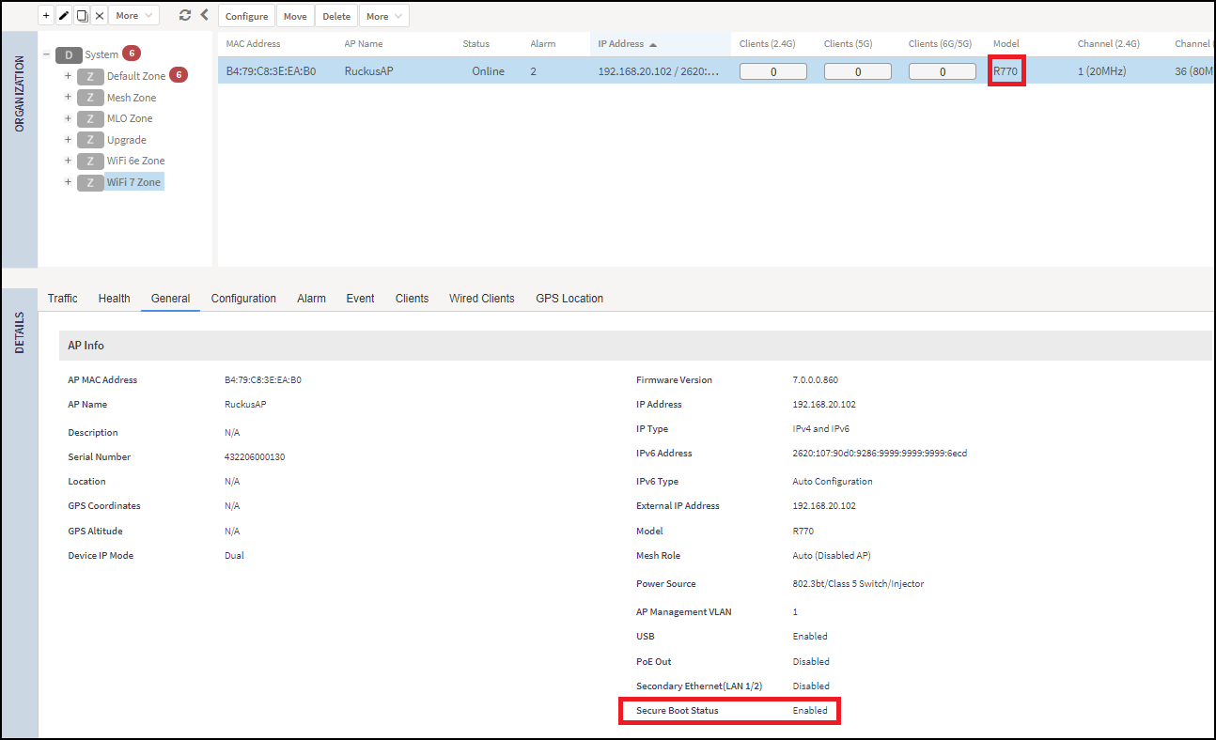Screen dimensions: 1216x740
Task: Click the MAC address B4:79:C8:3E:EA:B0 in the table row
Action: [x=271, y=71]
